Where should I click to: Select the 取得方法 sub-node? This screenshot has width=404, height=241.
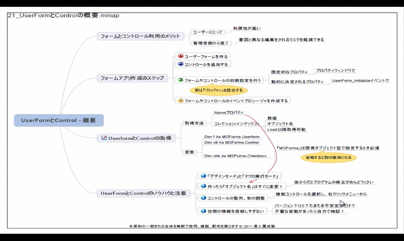click(194, 123)
